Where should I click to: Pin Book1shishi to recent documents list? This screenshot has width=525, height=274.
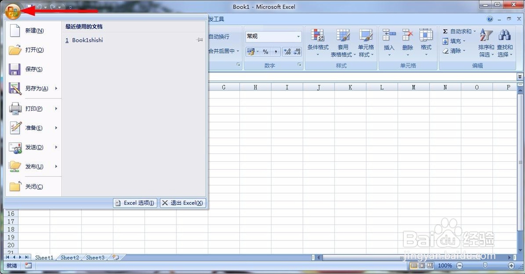click(200, 40)
